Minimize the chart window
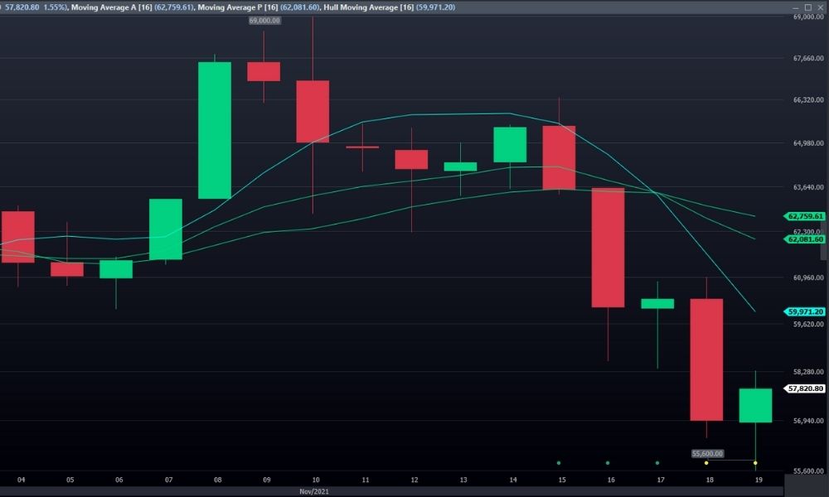This screenshot has width=829, height=497. point(796,7)
